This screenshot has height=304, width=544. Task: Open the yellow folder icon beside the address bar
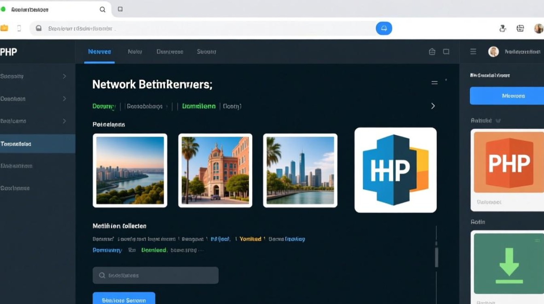(4, 28)
